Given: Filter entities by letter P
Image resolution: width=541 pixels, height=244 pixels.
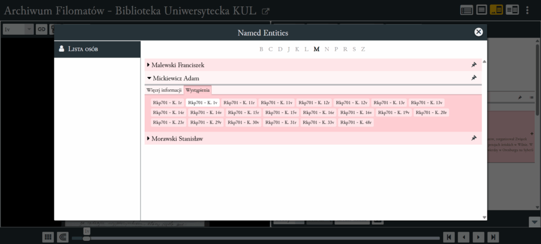Looking at the screenshot, I should 336,49.
